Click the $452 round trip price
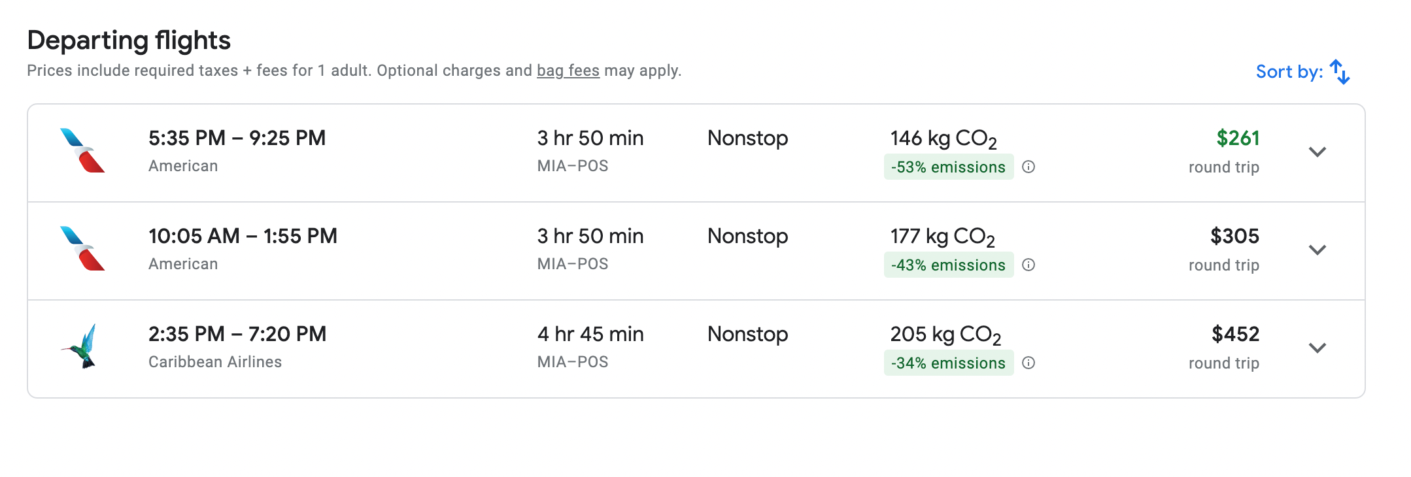 point(1234,335)
